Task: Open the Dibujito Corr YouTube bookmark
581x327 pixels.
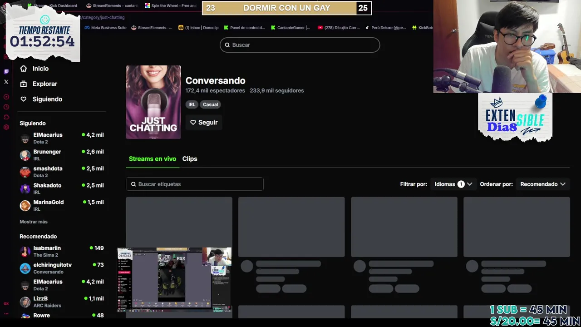Action: coord(339,28)
